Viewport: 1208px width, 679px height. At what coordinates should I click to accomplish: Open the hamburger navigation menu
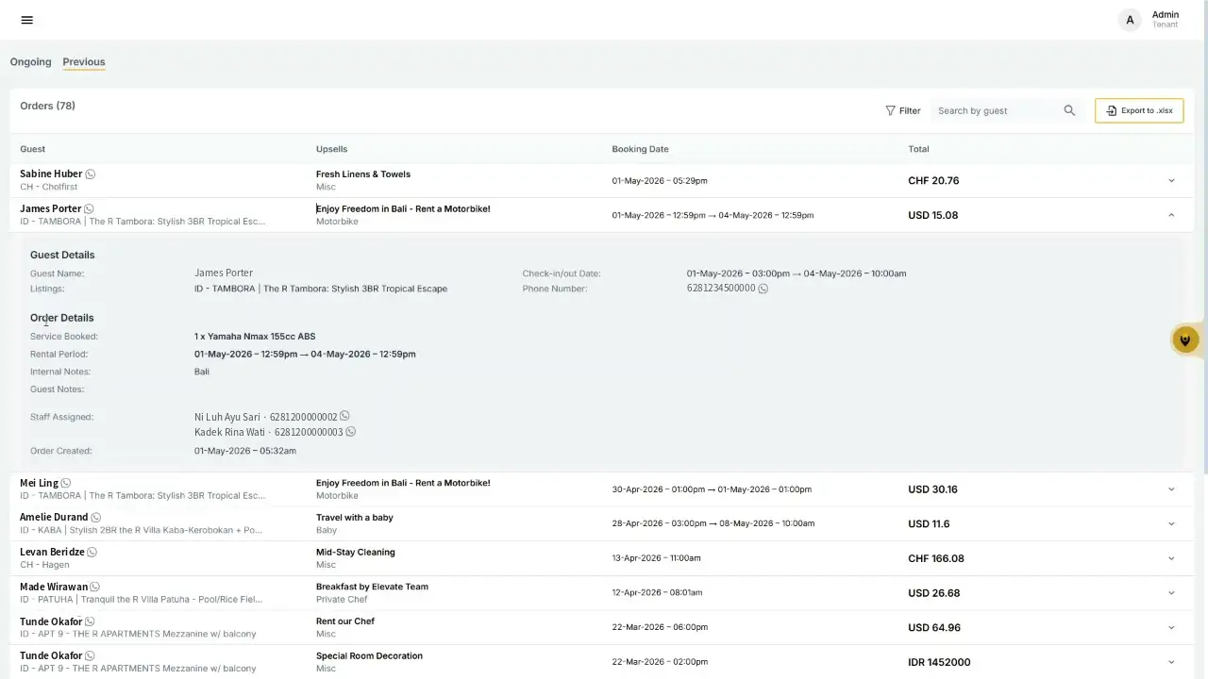coord(26,20)
